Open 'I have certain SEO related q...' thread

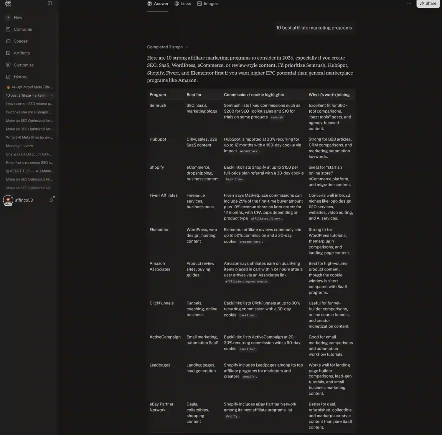(x=29, y=104)
